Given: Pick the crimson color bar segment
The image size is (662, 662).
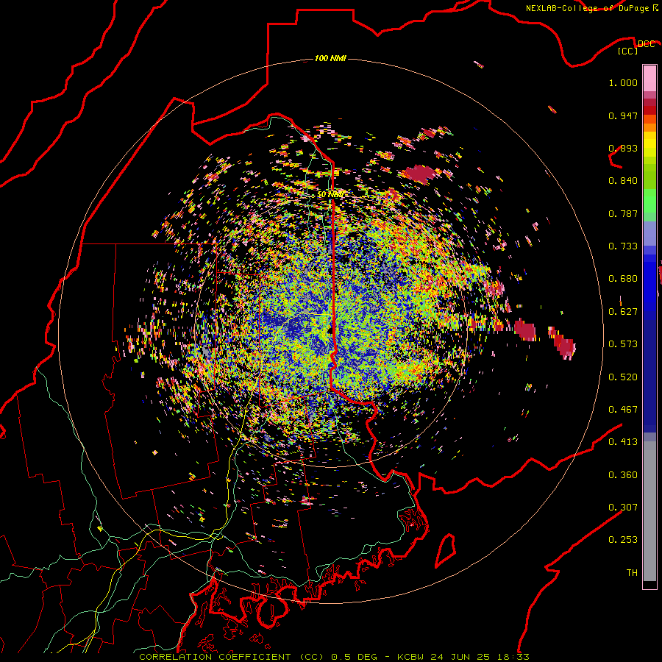Looking at the screenshot, I should pyautogui.click(x=649, y=102).
